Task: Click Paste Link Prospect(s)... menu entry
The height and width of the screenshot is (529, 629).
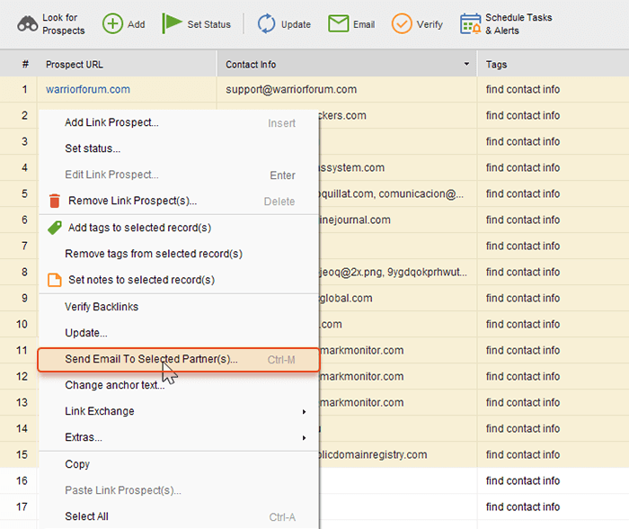Action: 179,490
